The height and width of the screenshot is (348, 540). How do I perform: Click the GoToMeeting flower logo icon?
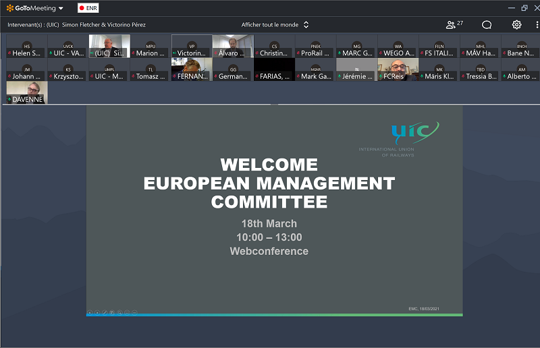[10, 8]
